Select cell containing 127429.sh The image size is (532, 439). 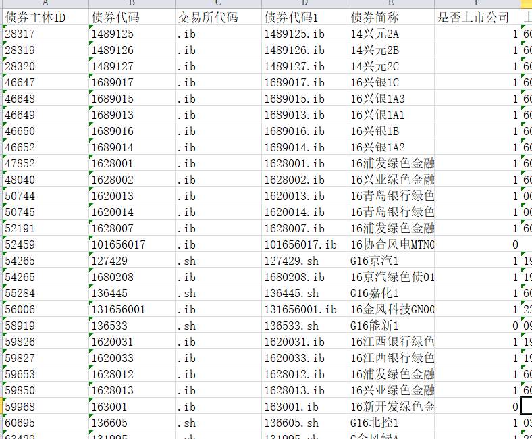tap(304, 261)
